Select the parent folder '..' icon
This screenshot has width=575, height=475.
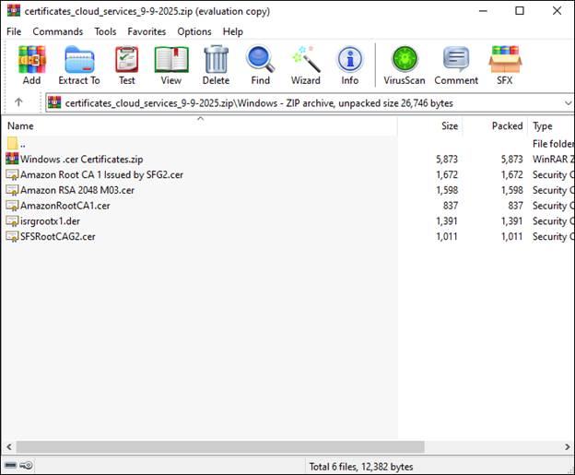13,144
